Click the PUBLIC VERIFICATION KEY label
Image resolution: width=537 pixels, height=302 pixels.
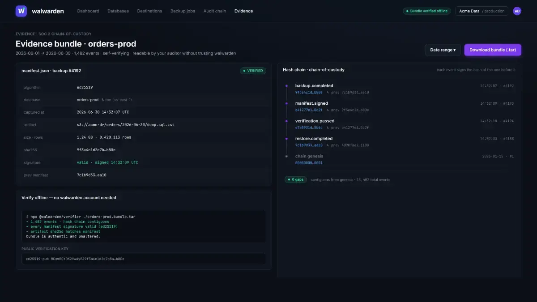tap(45, 249)
